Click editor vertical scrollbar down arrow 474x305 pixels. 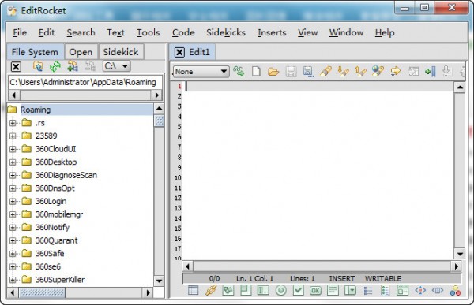coord(460,254)
